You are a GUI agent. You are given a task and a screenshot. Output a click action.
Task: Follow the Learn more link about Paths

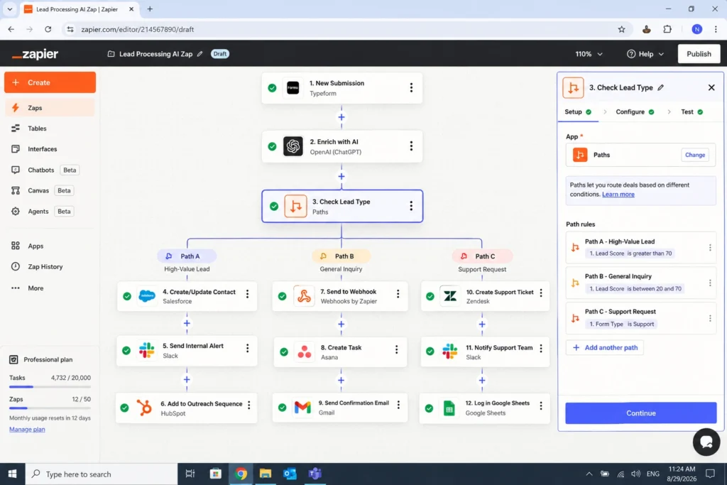coord(618,195)
